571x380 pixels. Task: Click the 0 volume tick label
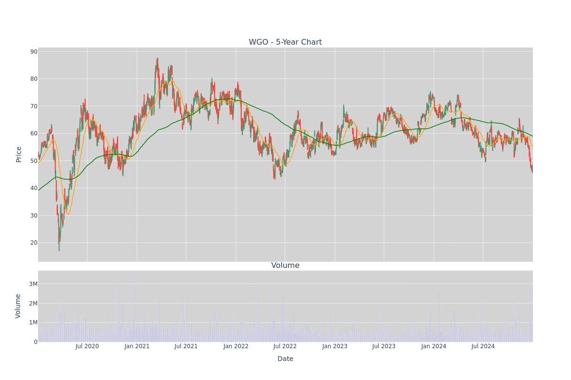(36, 342)
